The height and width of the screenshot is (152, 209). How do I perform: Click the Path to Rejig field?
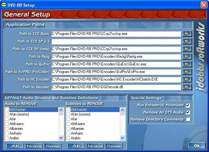pyautogui.click(x=116, y=56)
